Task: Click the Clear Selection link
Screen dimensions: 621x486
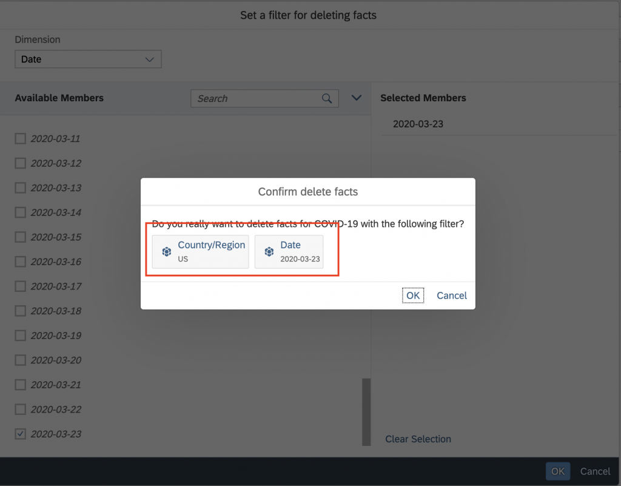Action: [x=418, y=439]
